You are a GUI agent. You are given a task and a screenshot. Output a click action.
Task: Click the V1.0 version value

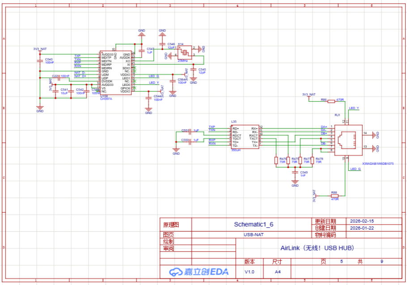(250, 272)
